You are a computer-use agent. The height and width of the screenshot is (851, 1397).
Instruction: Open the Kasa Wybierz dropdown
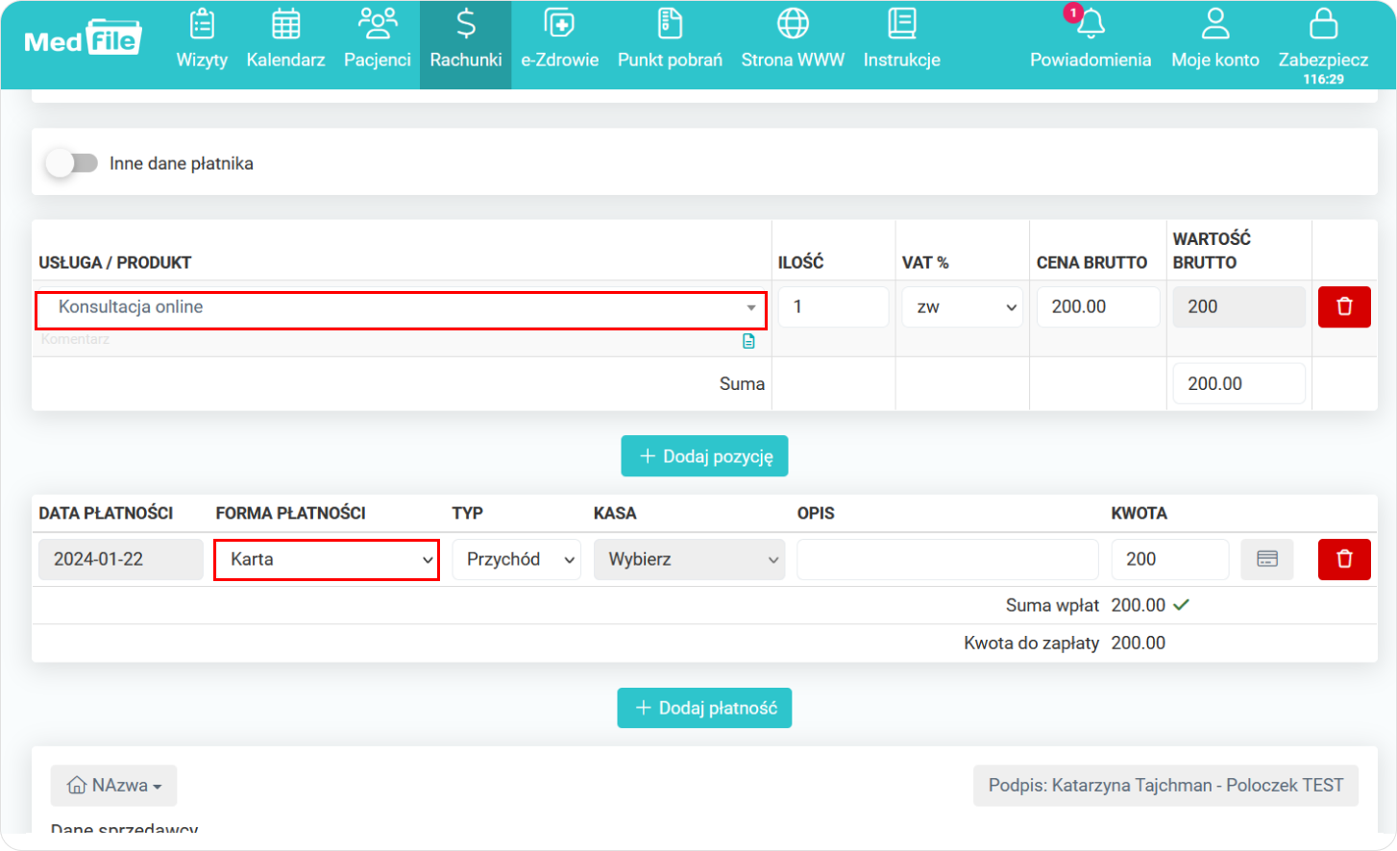tap(689, 560)
